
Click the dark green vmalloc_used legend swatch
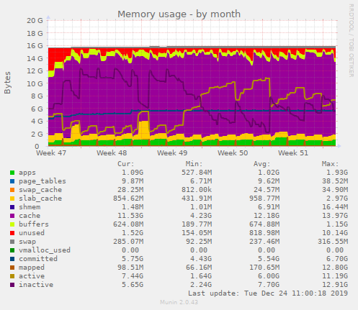(12, 250)
